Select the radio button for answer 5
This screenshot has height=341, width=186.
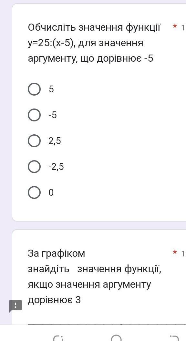pos(34,89)
